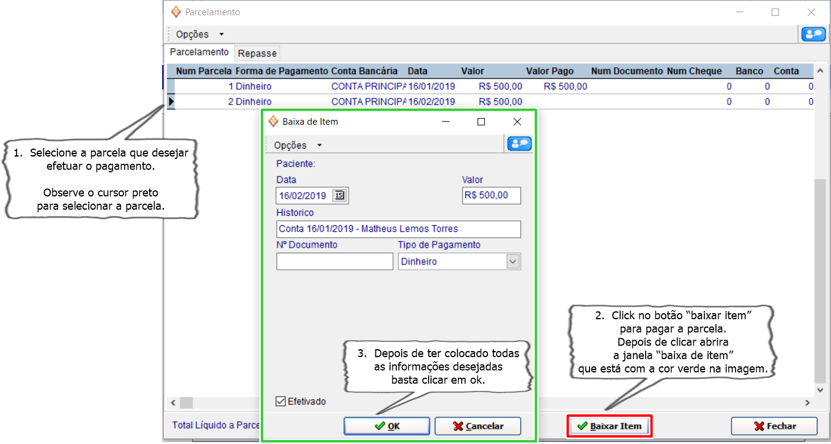The image size is (831, 444).
Task: Open the Tipo de Pagamento dropdown
Action: click(x=512, y=262)
